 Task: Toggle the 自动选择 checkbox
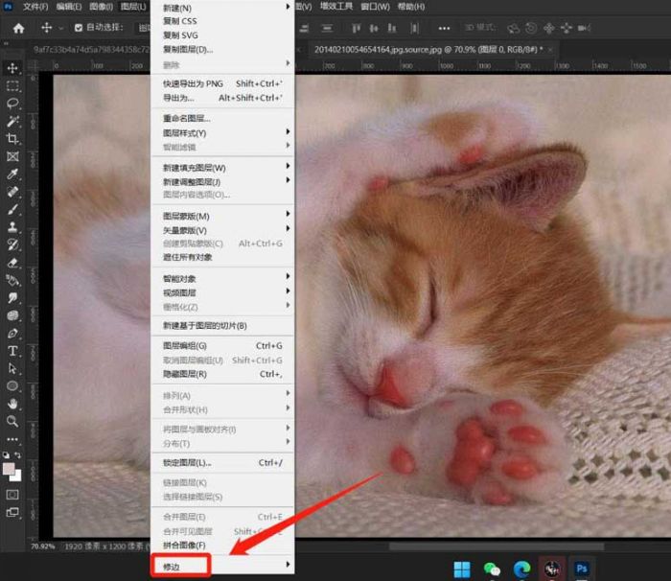[79, 28]
